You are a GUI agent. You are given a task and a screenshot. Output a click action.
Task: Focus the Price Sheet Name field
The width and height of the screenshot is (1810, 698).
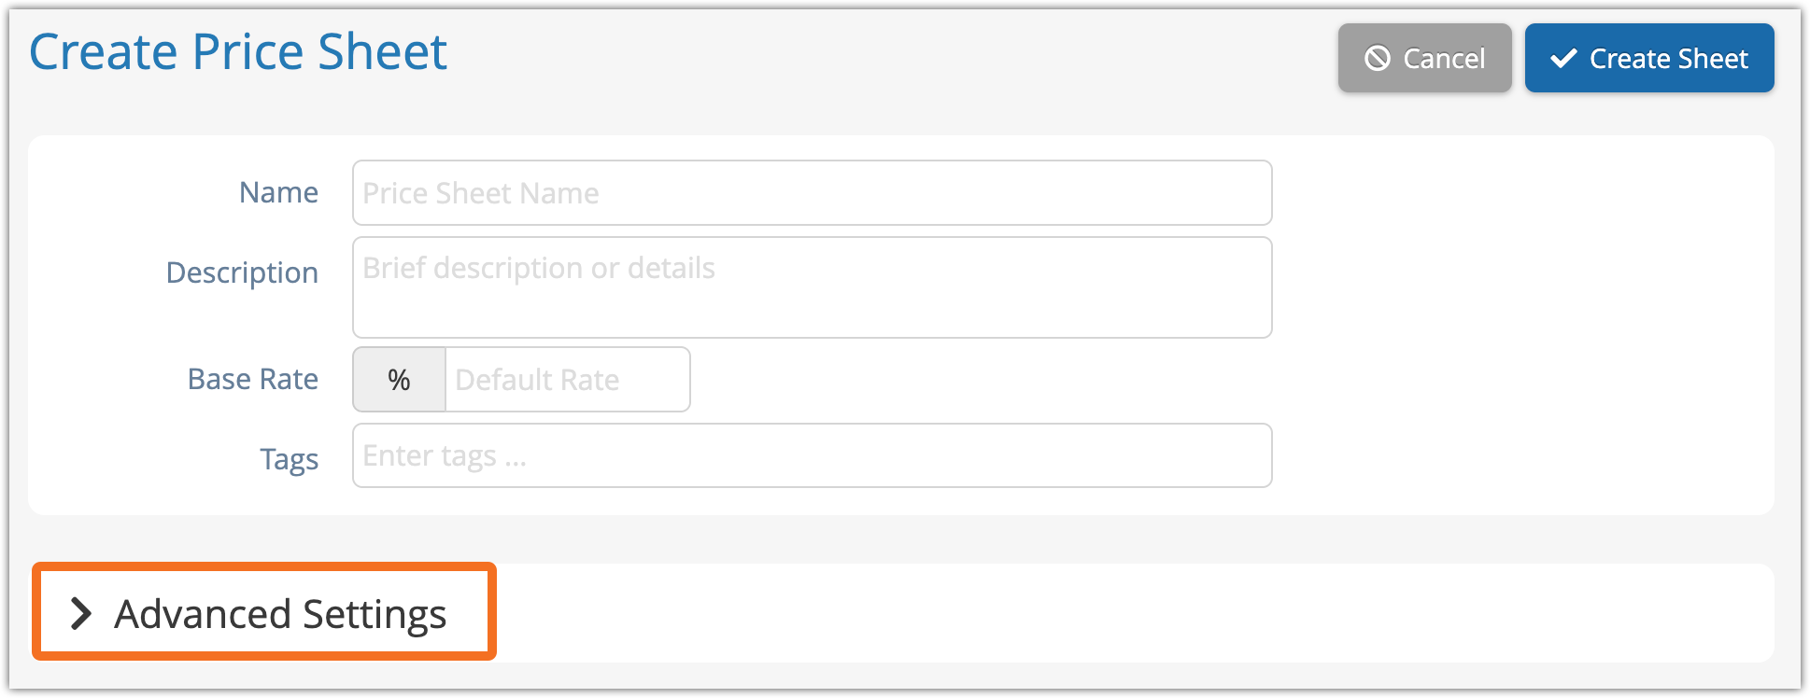(x=812, y=193)
